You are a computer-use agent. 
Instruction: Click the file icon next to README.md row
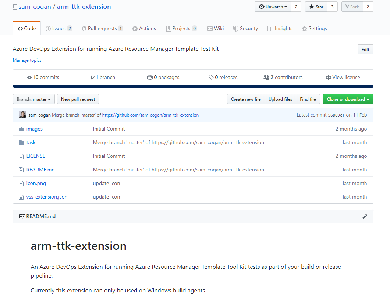point(21,170)
